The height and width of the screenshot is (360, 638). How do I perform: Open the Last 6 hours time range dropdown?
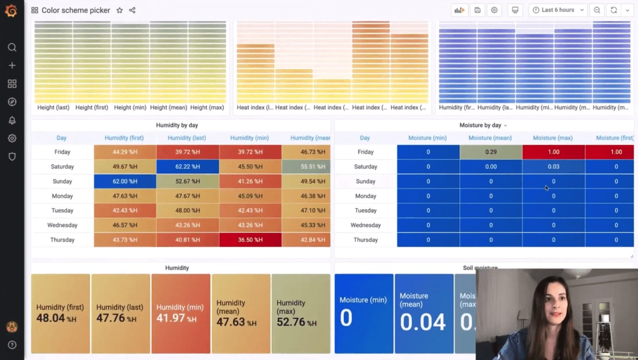click(557, 10)
